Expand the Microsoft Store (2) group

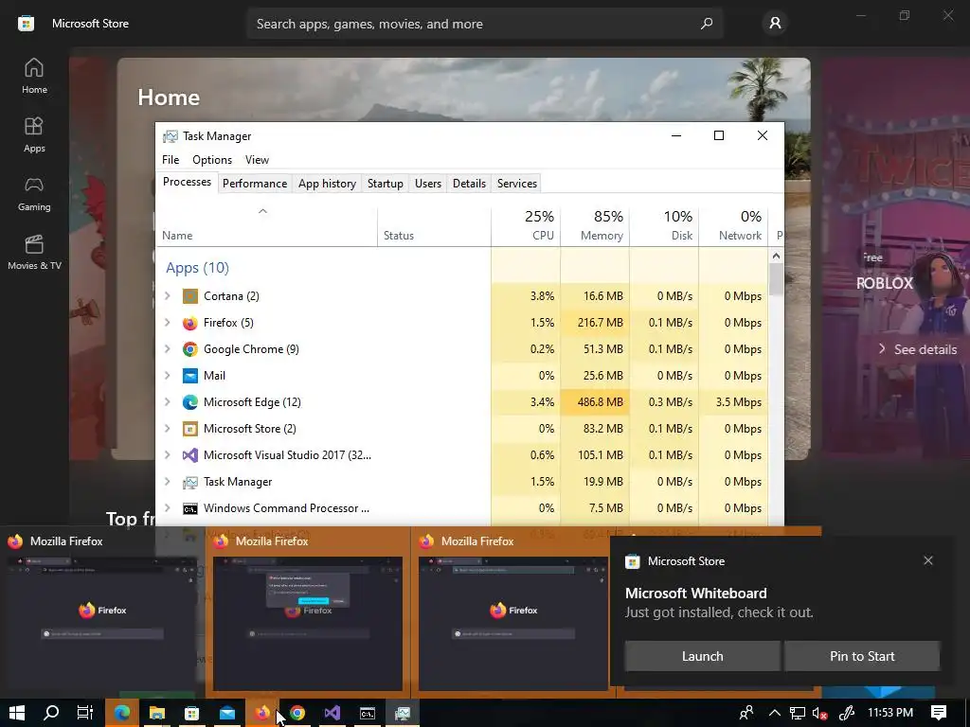click(167, 429)
